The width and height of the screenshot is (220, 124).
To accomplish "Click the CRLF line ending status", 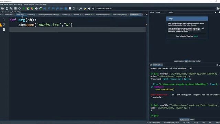I will [203, 122].
